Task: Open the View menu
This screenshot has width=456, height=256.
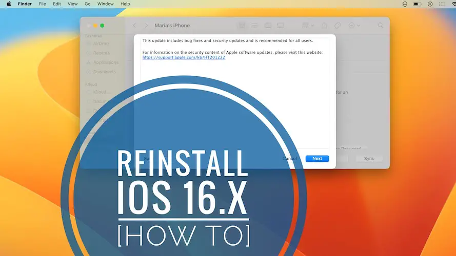Action: coord(72,4)
